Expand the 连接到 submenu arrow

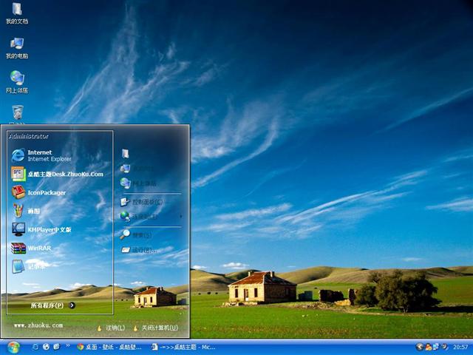coord(180,216)
